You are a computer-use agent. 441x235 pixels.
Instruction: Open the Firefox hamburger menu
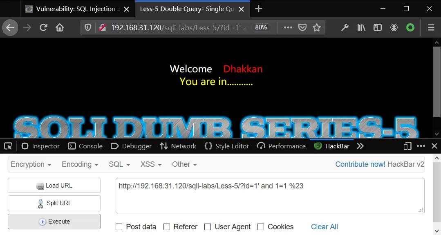(x=431, y=27)
